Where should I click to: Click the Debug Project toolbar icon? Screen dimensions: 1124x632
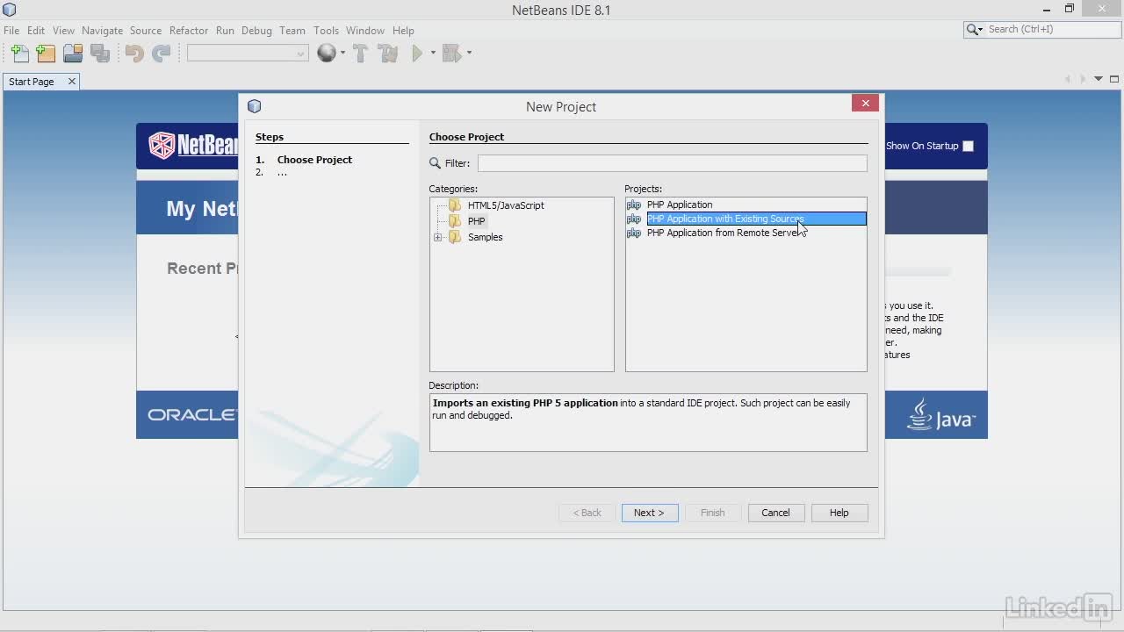[451, 54]
